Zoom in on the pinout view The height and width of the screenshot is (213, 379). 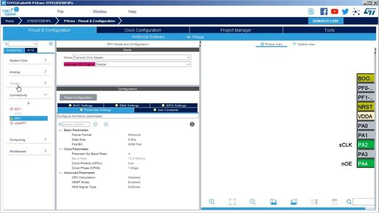pos(212,202)
